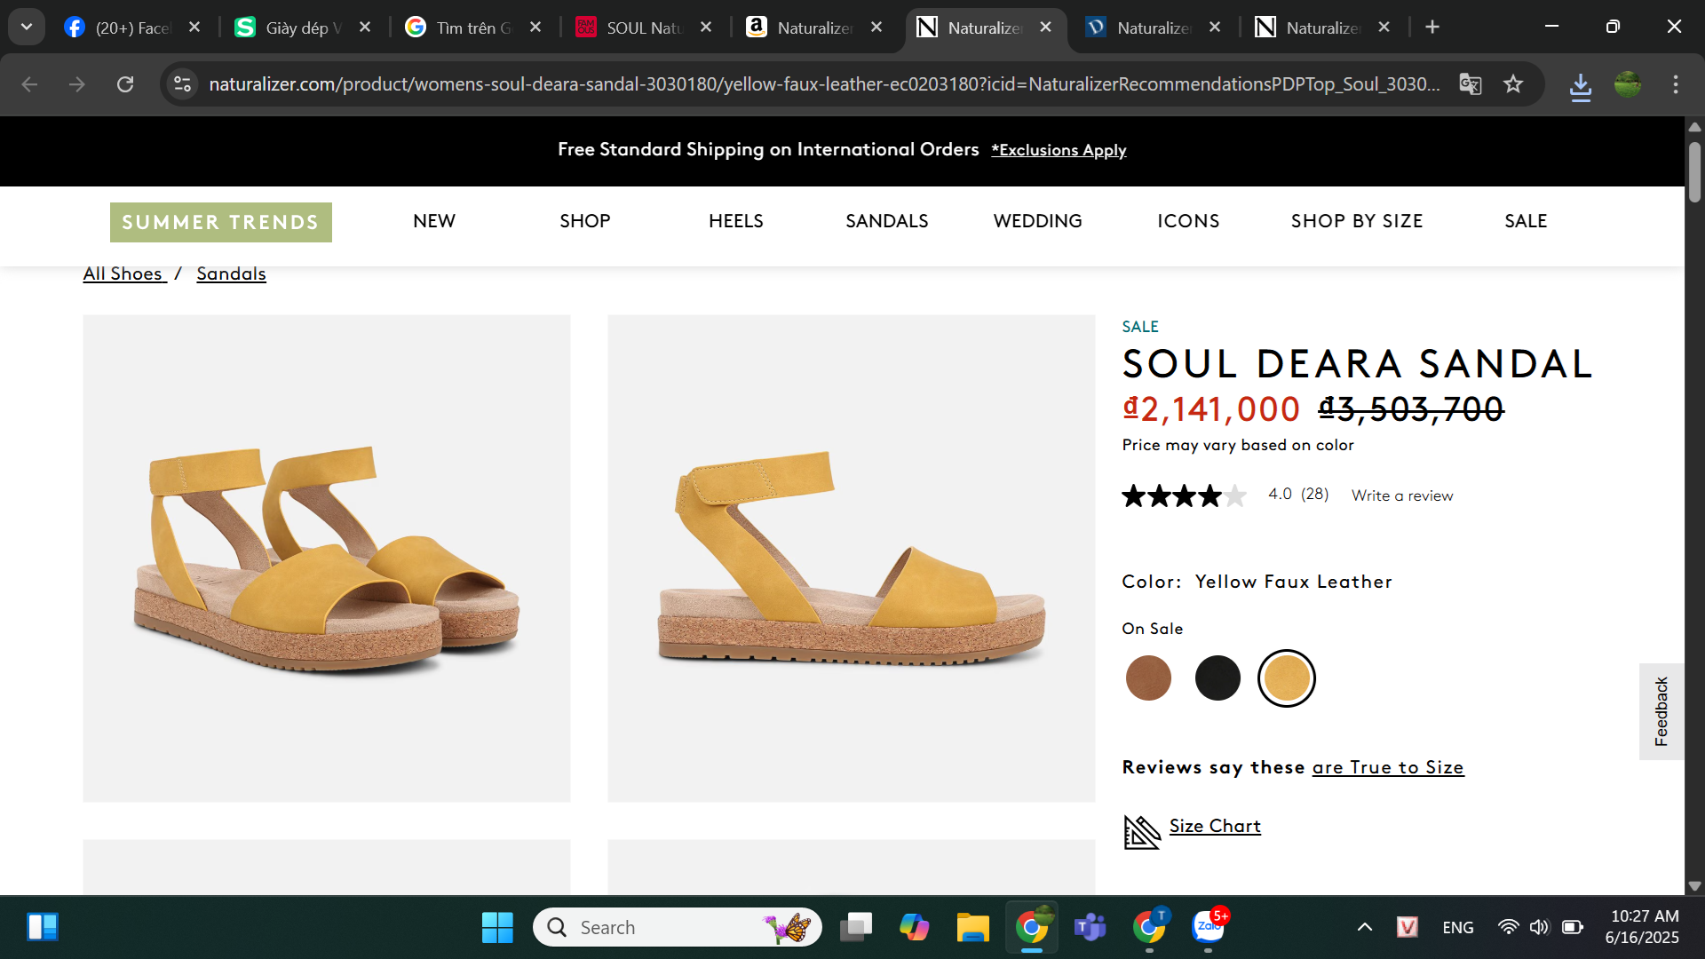
Task: Expand the tab search dropdown arrow
Action: 27,27
